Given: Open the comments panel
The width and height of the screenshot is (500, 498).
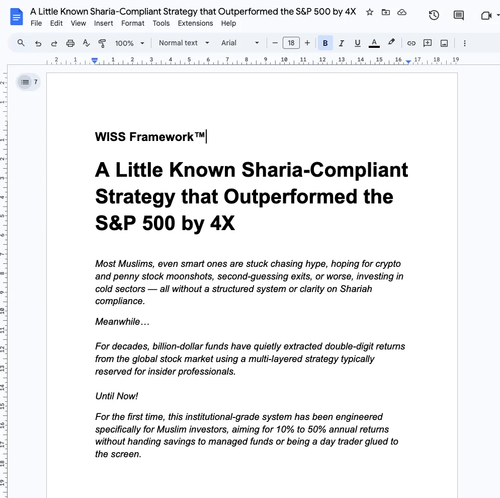Looking at the screenshot, I should pyautogui.click(x=459, y=15).
